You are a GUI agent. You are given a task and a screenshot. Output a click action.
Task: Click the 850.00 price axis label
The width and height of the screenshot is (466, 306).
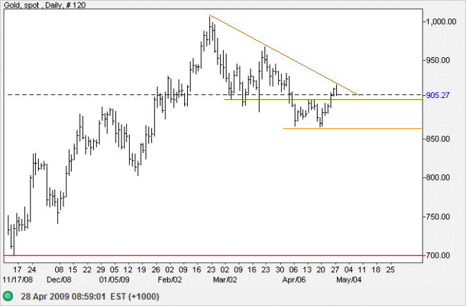tap(438, 139)
